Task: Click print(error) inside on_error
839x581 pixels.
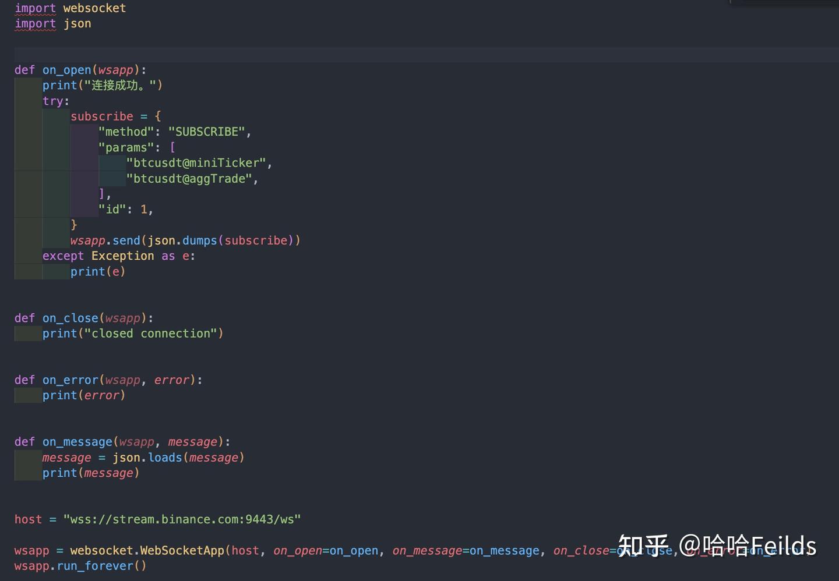Action: click(83, 395)
